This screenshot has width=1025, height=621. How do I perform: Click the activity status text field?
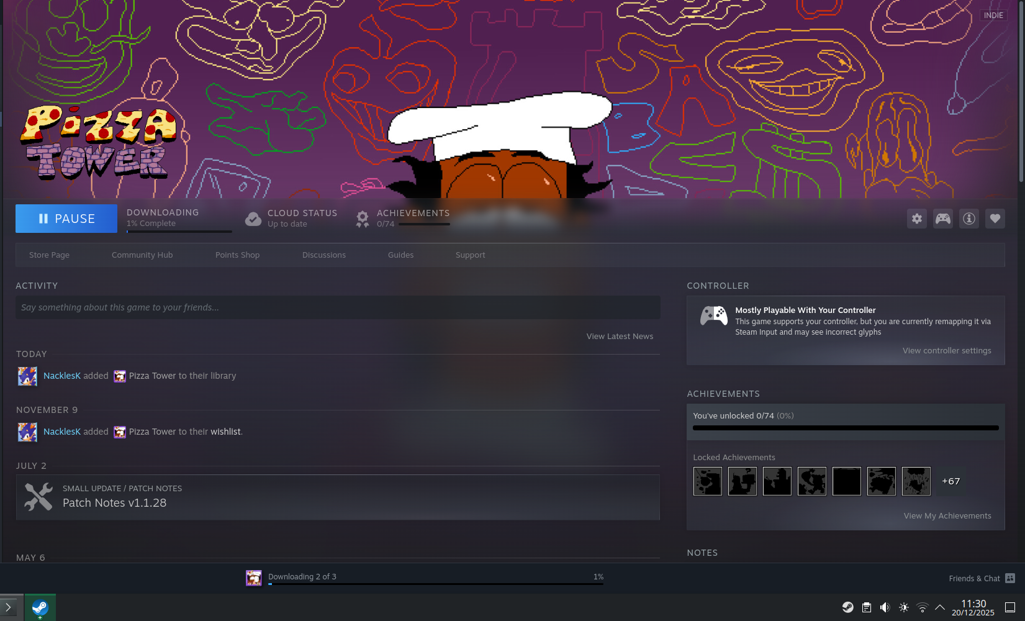coord(338,307)
